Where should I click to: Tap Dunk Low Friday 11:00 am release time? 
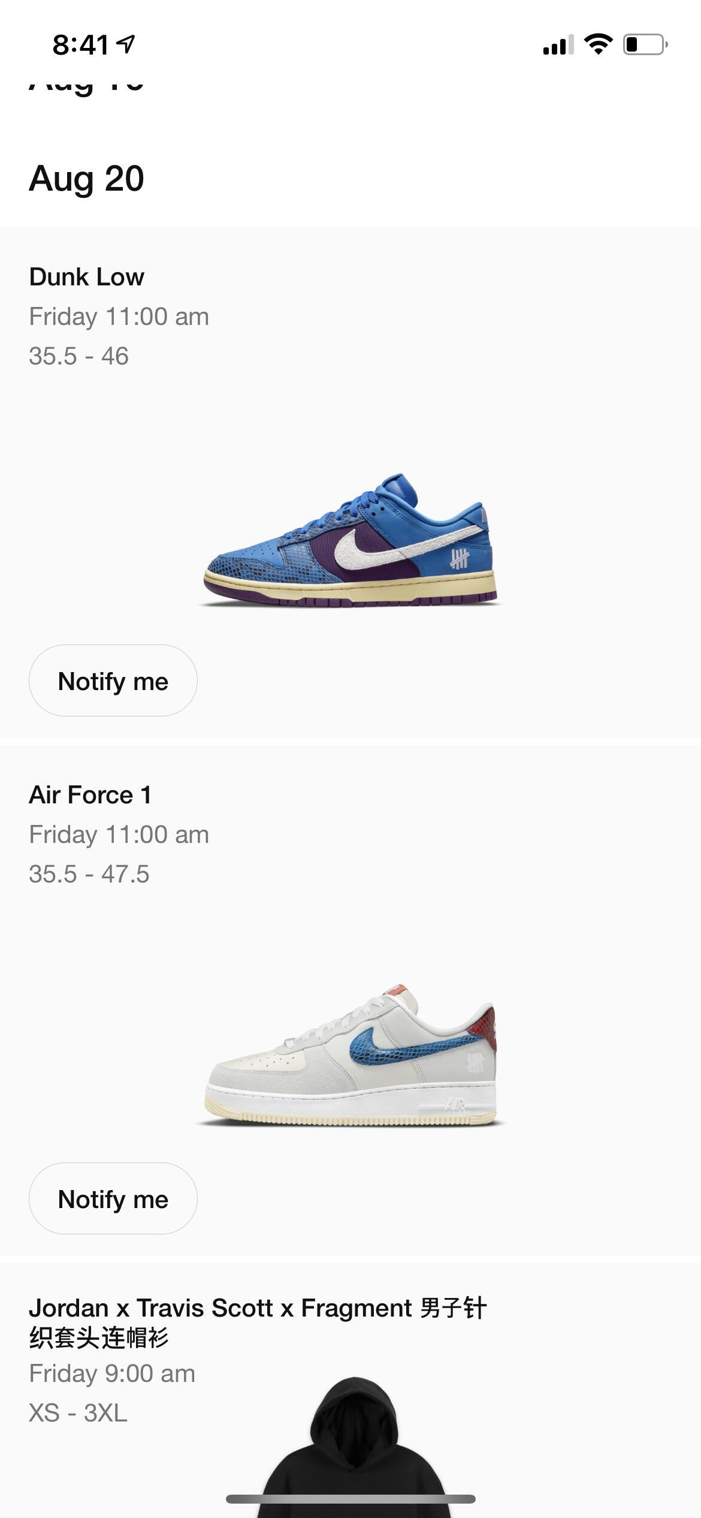pyautogui.click(x=119, y=317)
